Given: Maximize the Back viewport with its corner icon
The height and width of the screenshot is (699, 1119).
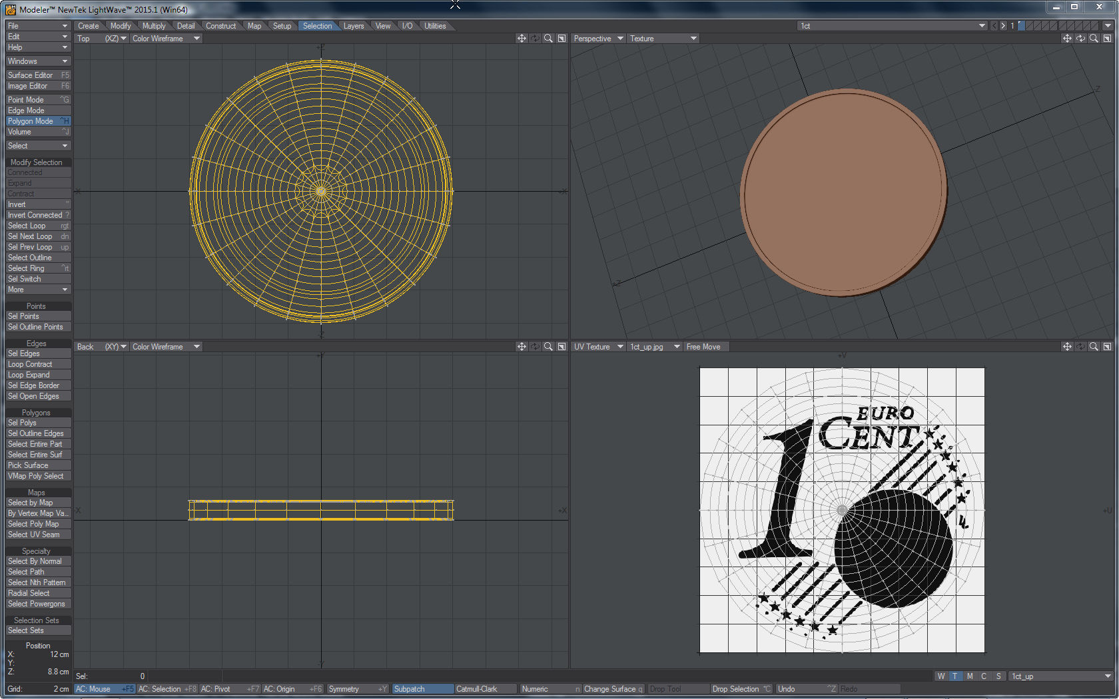Looking at the screenshot, I should pyautogui.click(x=561, y=347).
